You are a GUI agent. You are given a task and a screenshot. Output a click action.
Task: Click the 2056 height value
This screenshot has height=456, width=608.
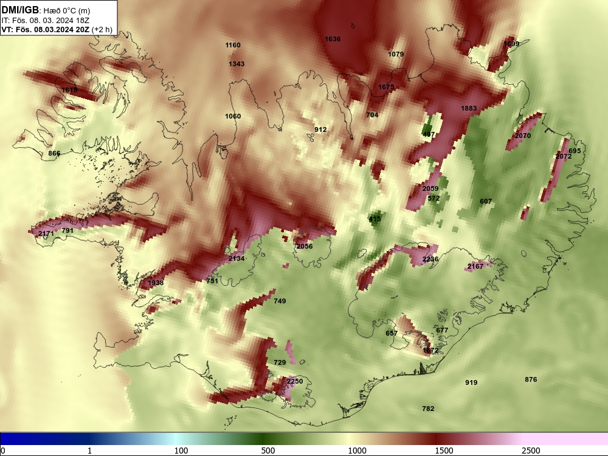[x=305, y=246]
